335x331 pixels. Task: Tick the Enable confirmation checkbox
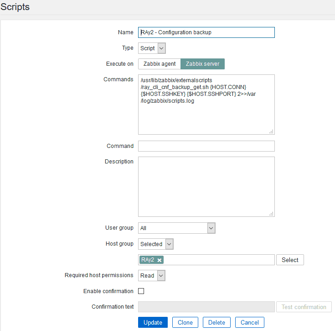click(x=141, y=291)
